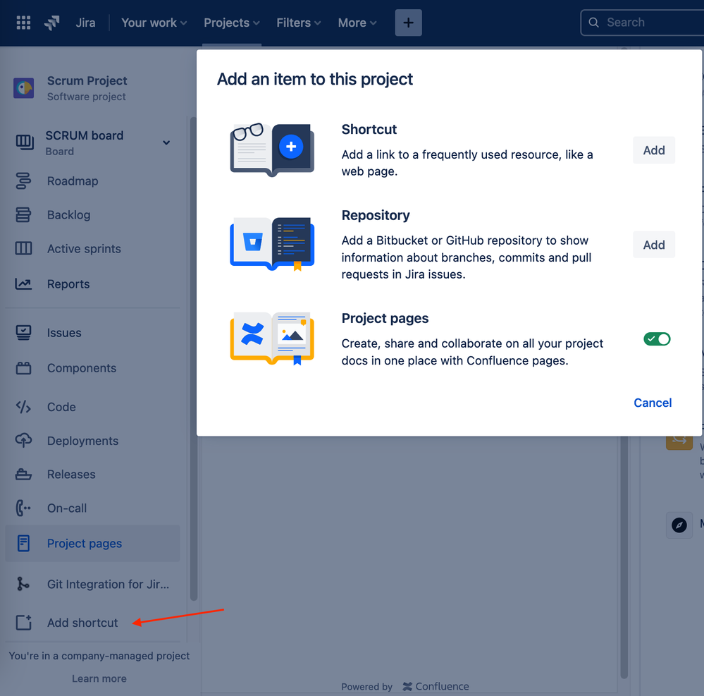Click the Project pages document icon
Image resolution: width=704 pixels, height=696 pixels.
click(x=23, y=543)
